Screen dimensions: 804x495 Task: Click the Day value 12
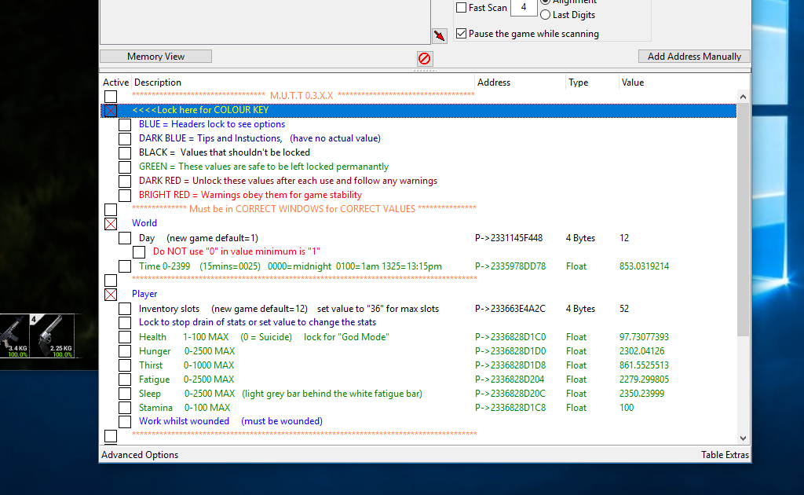tap(624, 238)
